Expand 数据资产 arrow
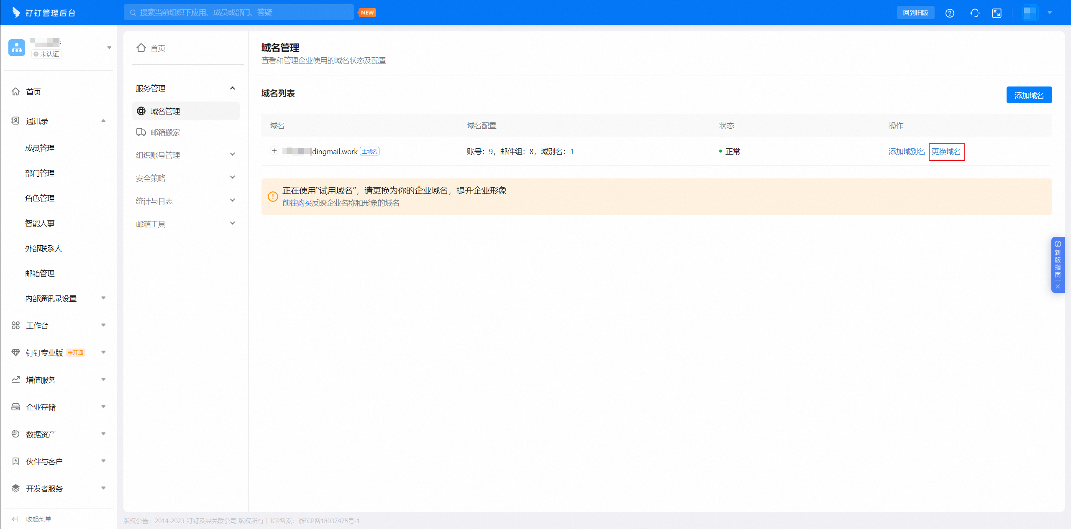The width and height of the screenshot is (1071, 529). coord(103,434)
